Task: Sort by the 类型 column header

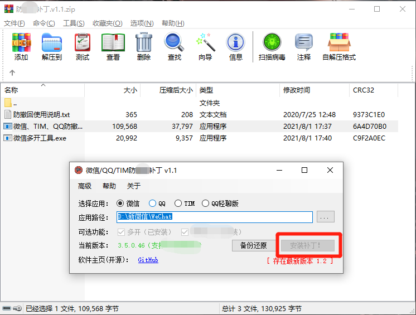Action: [238, 90]
